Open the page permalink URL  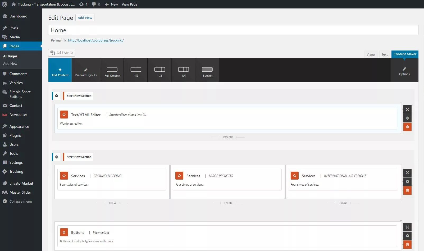(x=96, y=40)
